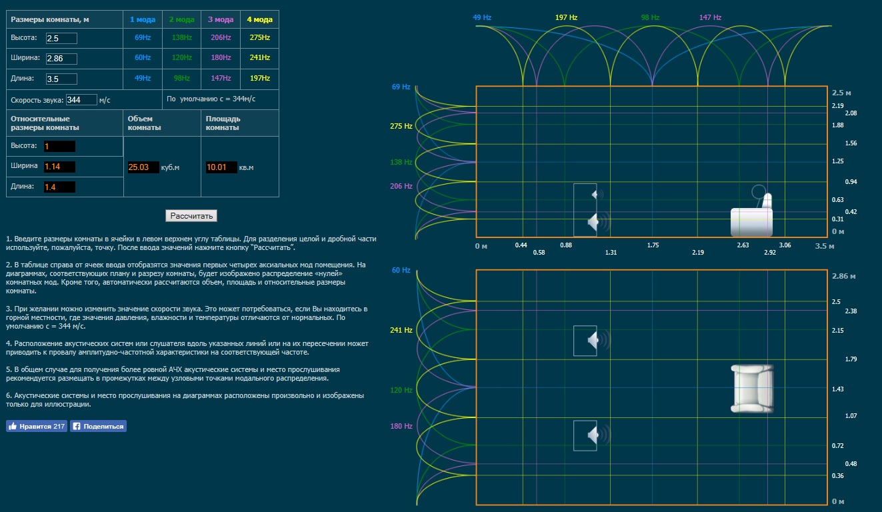This screenshot has height=512, width=882.
Task: Click the '138Hz' cell in the modes table
Action: coord(181,38)
